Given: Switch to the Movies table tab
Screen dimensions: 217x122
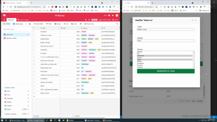Looking at the screenshot, I should 11,20.
